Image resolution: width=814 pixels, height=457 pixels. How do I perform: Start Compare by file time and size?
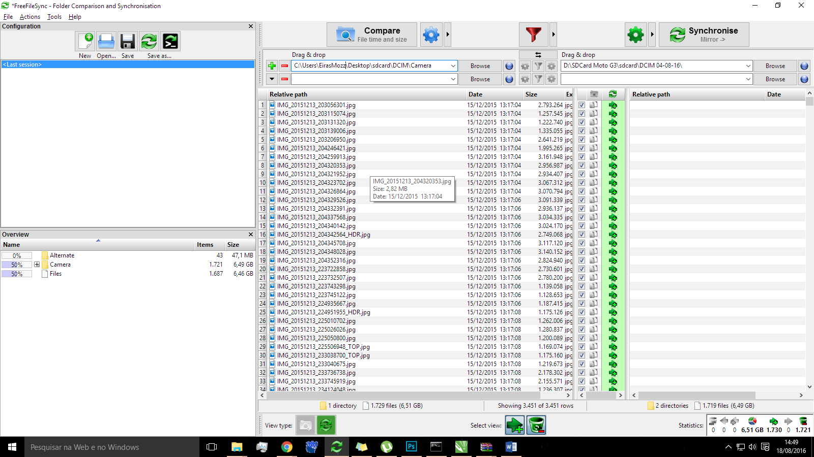coord(372,35)
